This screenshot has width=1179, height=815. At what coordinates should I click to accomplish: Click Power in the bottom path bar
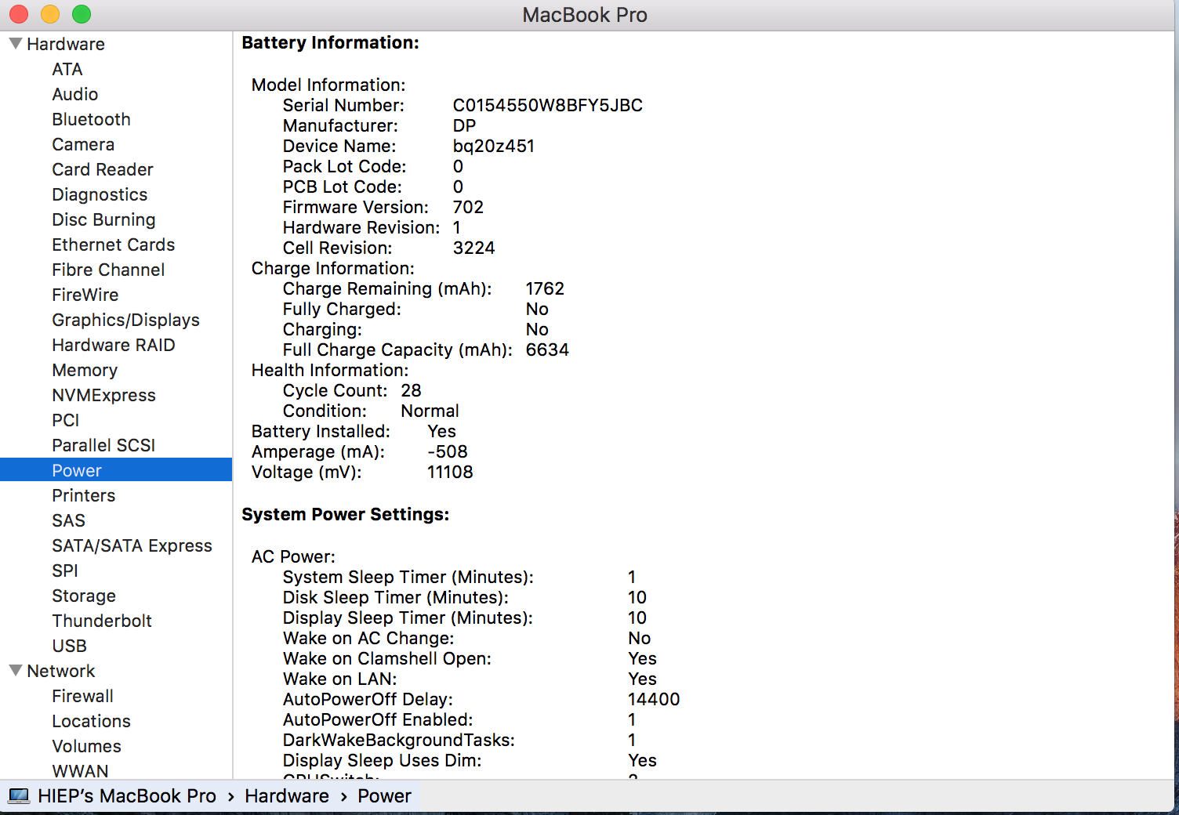pos(384,796)
